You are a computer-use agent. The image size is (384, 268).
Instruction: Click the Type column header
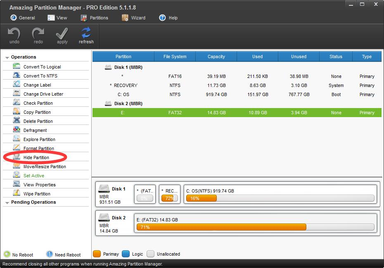click(x=367, y=56)
